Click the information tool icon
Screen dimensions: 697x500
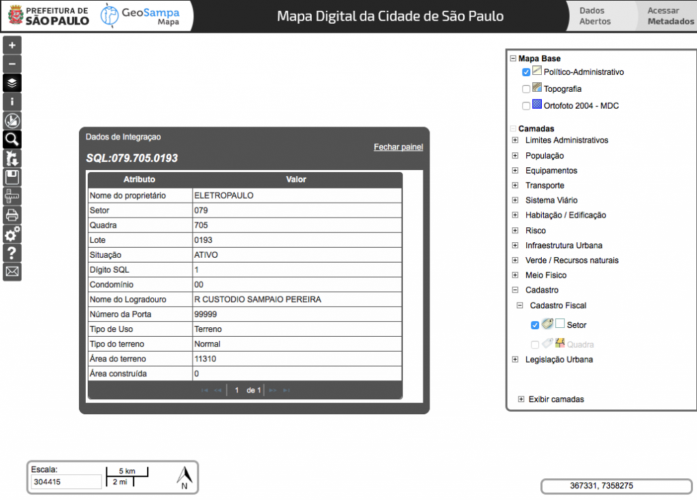point(12,101)
